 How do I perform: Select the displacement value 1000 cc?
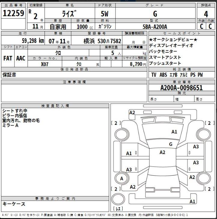[x=84, y=27]
